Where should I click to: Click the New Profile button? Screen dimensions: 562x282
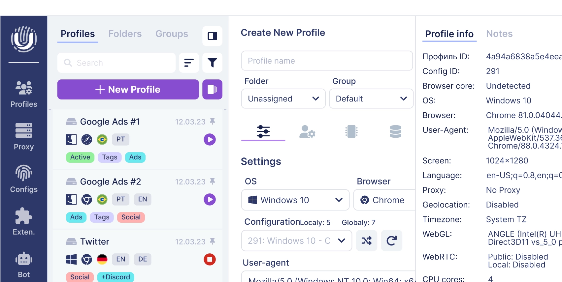pos(128,89)
